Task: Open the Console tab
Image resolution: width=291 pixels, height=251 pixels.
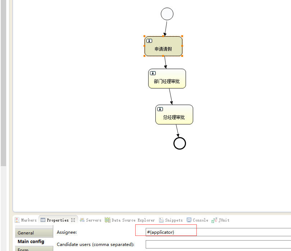Action: click(197, 220)
